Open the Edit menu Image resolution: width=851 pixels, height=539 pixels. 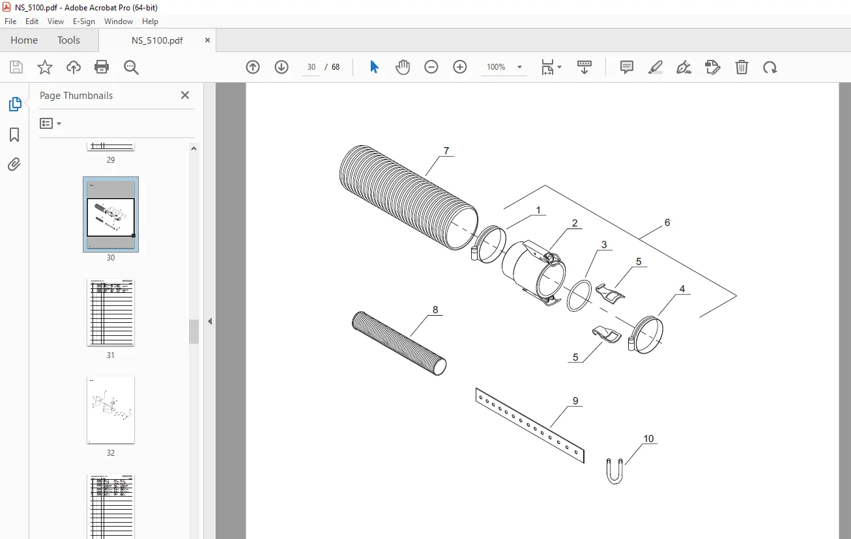pyautogui.click(x=32, y=21)
